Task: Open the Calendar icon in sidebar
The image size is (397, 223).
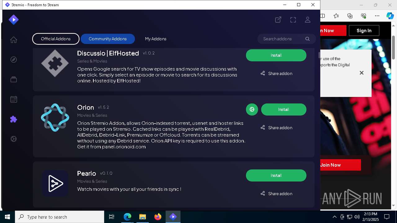Action: click(x=13, y=99)
